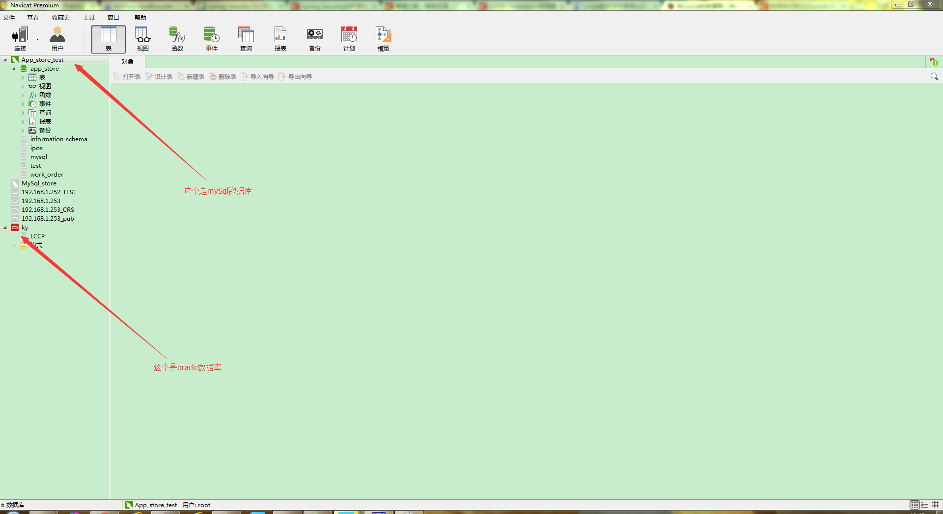Click the green add-tab icon at top right
The width and height of the screenshot is (943, 514).
(934, 62)
